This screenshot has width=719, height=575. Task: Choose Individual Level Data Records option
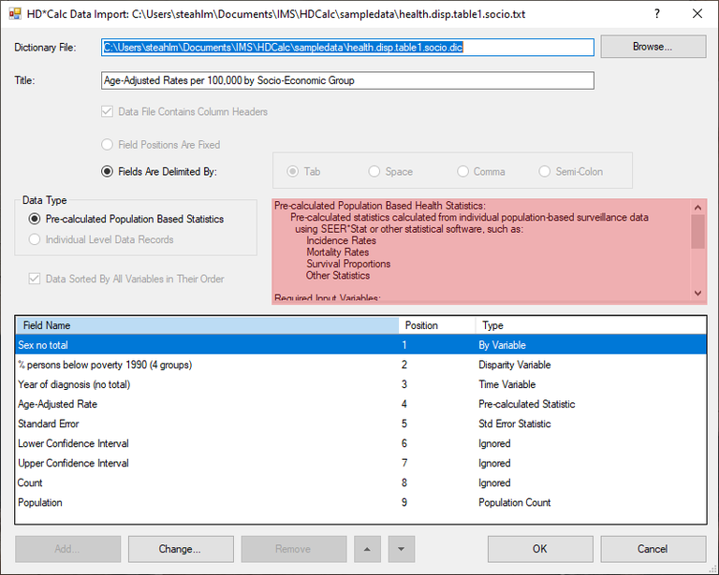35,239
